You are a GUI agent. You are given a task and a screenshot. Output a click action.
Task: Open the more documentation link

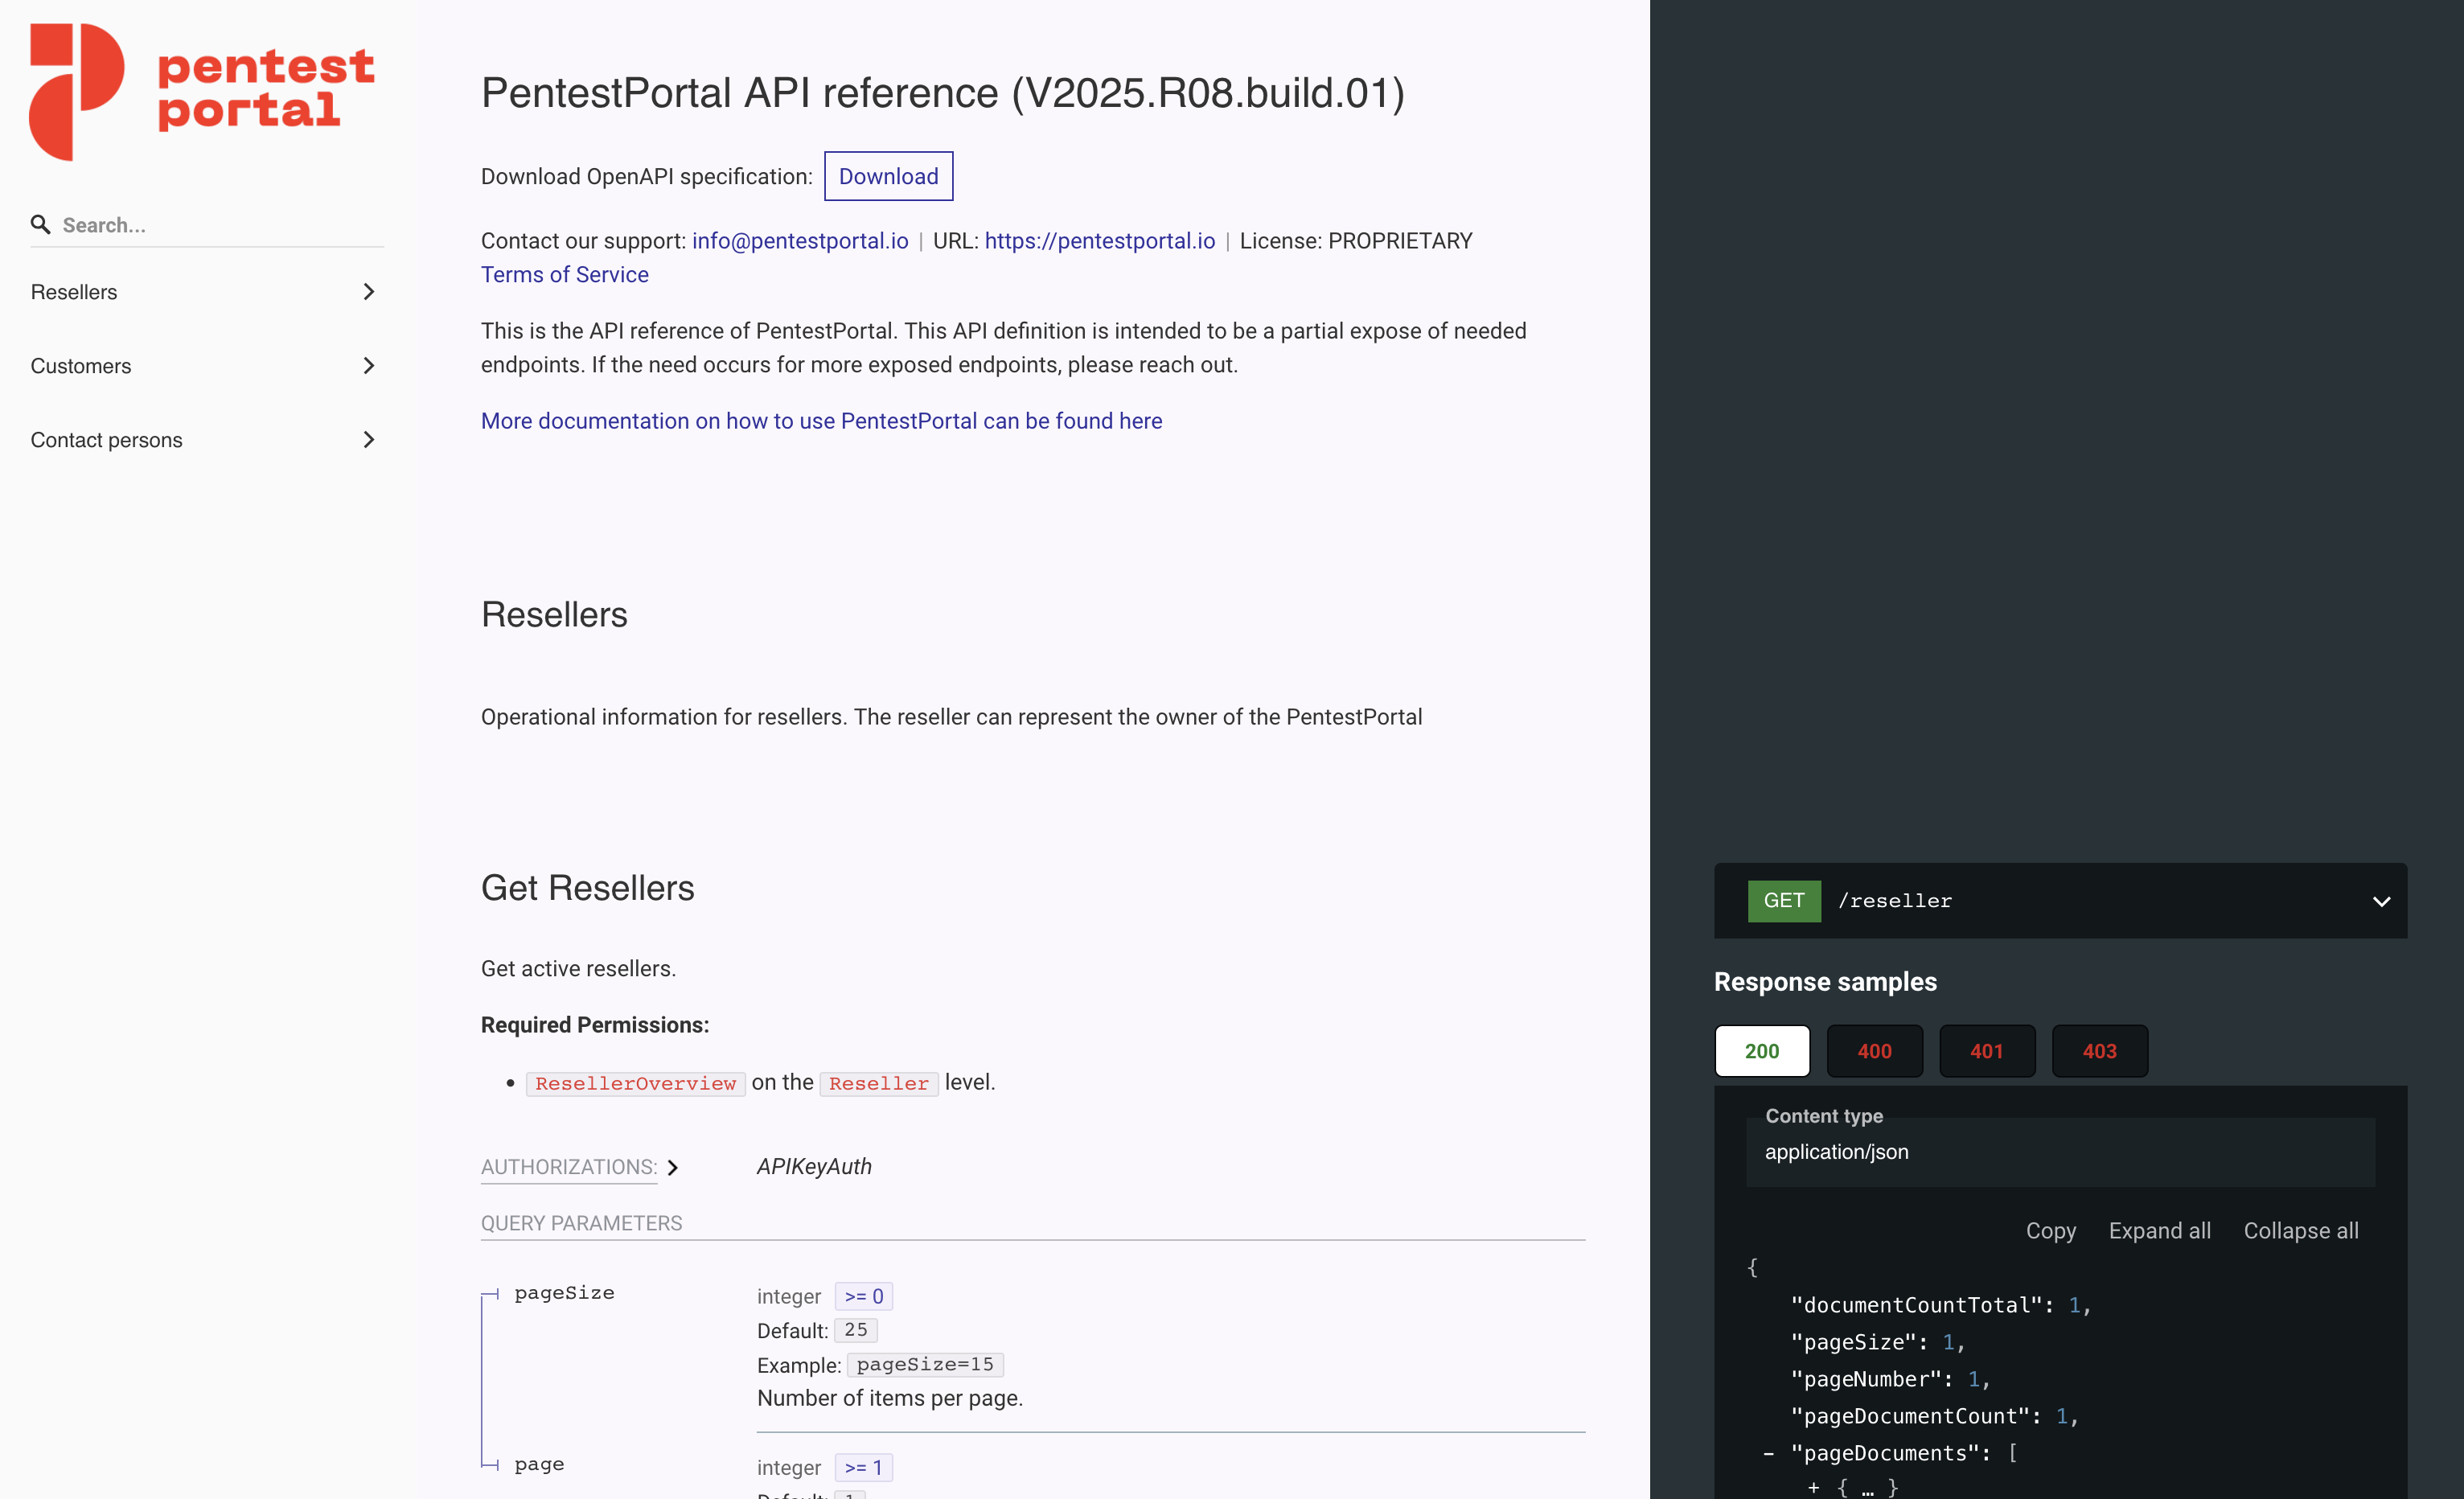(x=821, y=421)
